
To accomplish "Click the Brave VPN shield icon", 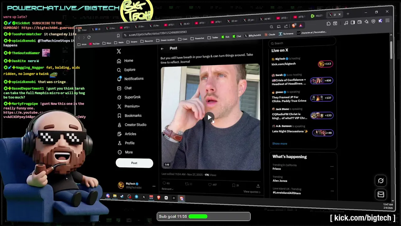I will [373, 21].
